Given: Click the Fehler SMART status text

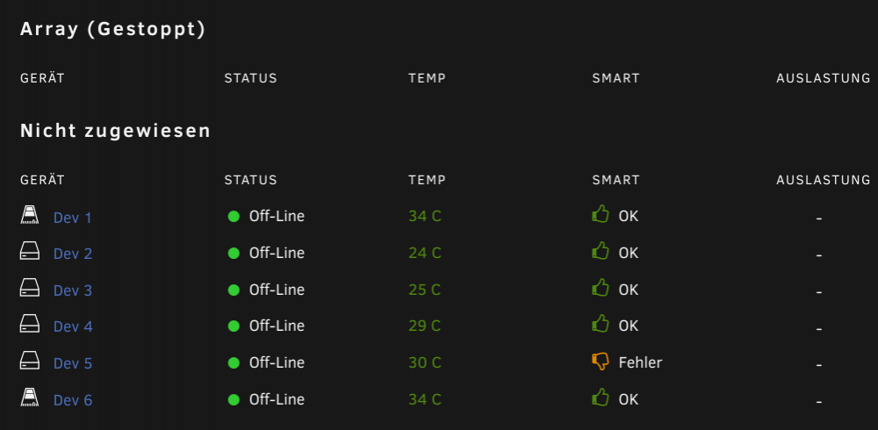Looking at the screenshot, I should click(x=640, y=362).
